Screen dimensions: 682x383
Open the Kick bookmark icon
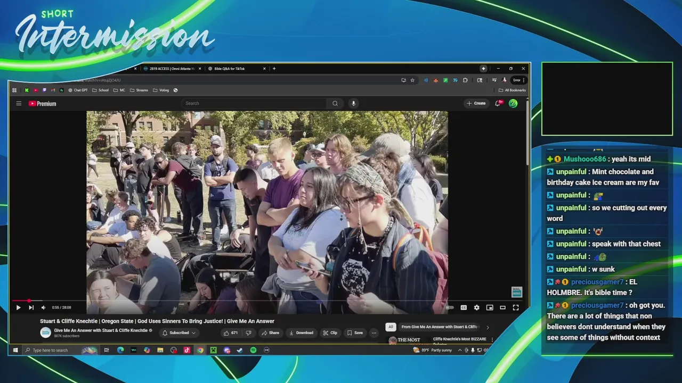[27, 90]
